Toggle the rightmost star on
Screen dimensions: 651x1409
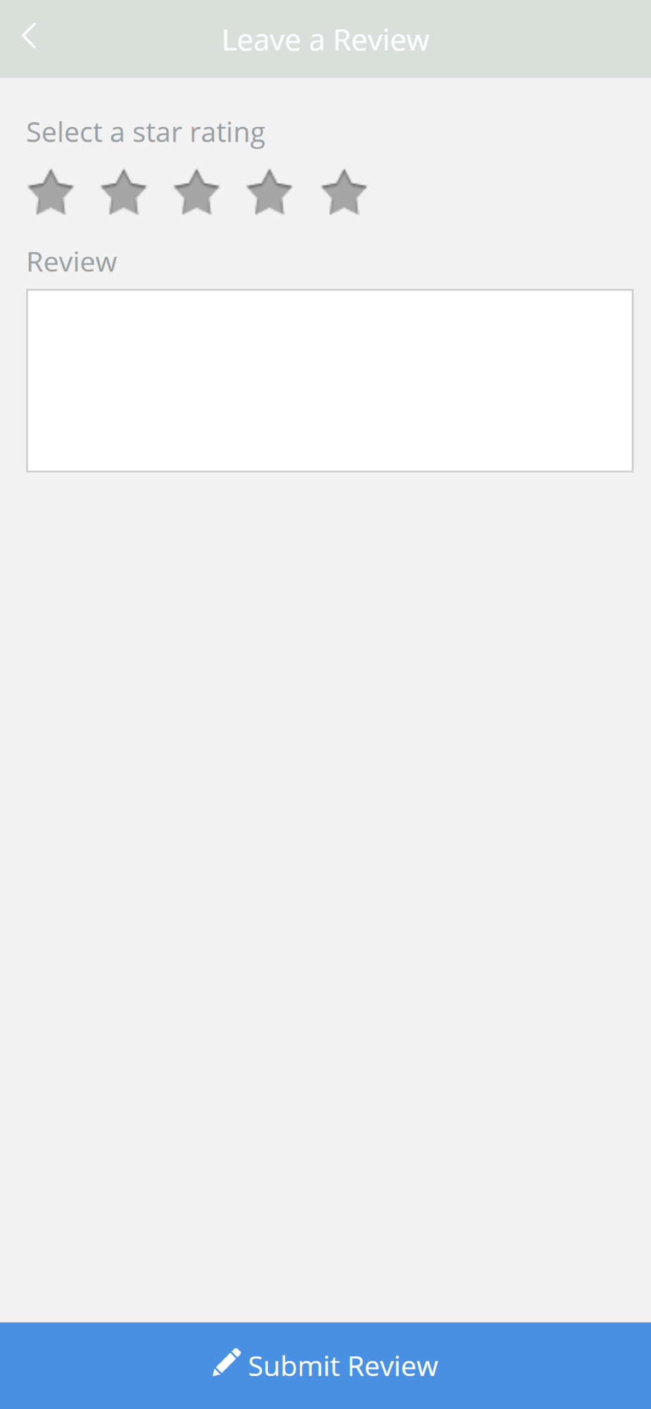tap(344, 192)
